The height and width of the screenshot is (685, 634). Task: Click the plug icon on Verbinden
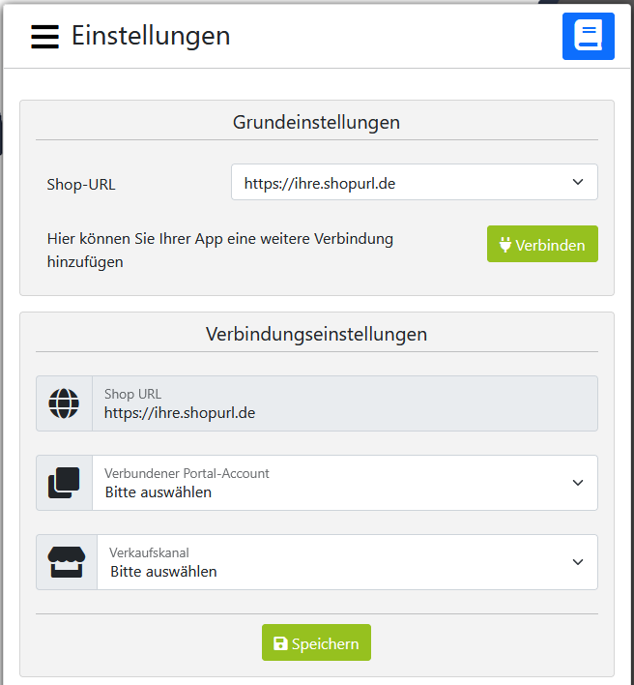pos(504,245)
